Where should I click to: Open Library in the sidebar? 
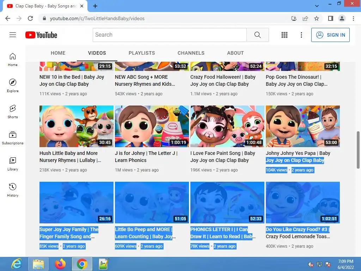(13, 164)
